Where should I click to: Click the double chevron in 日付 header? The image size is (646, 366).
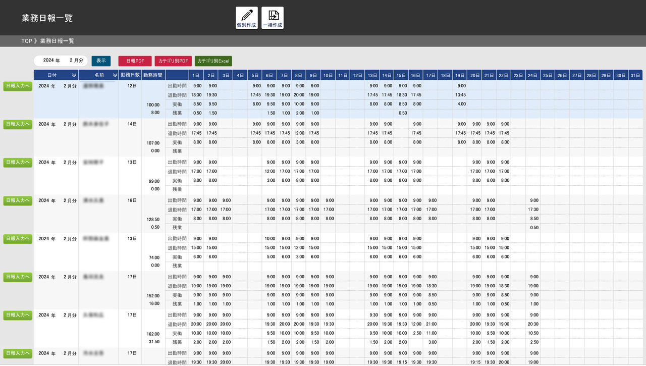(74, 75)
